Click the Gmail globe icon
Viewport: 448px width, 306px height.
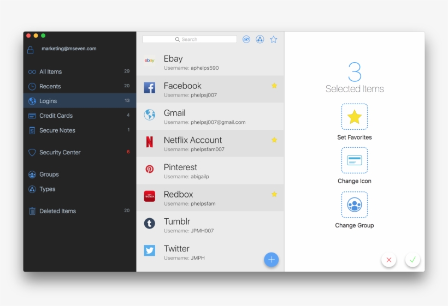coord(150,115)
